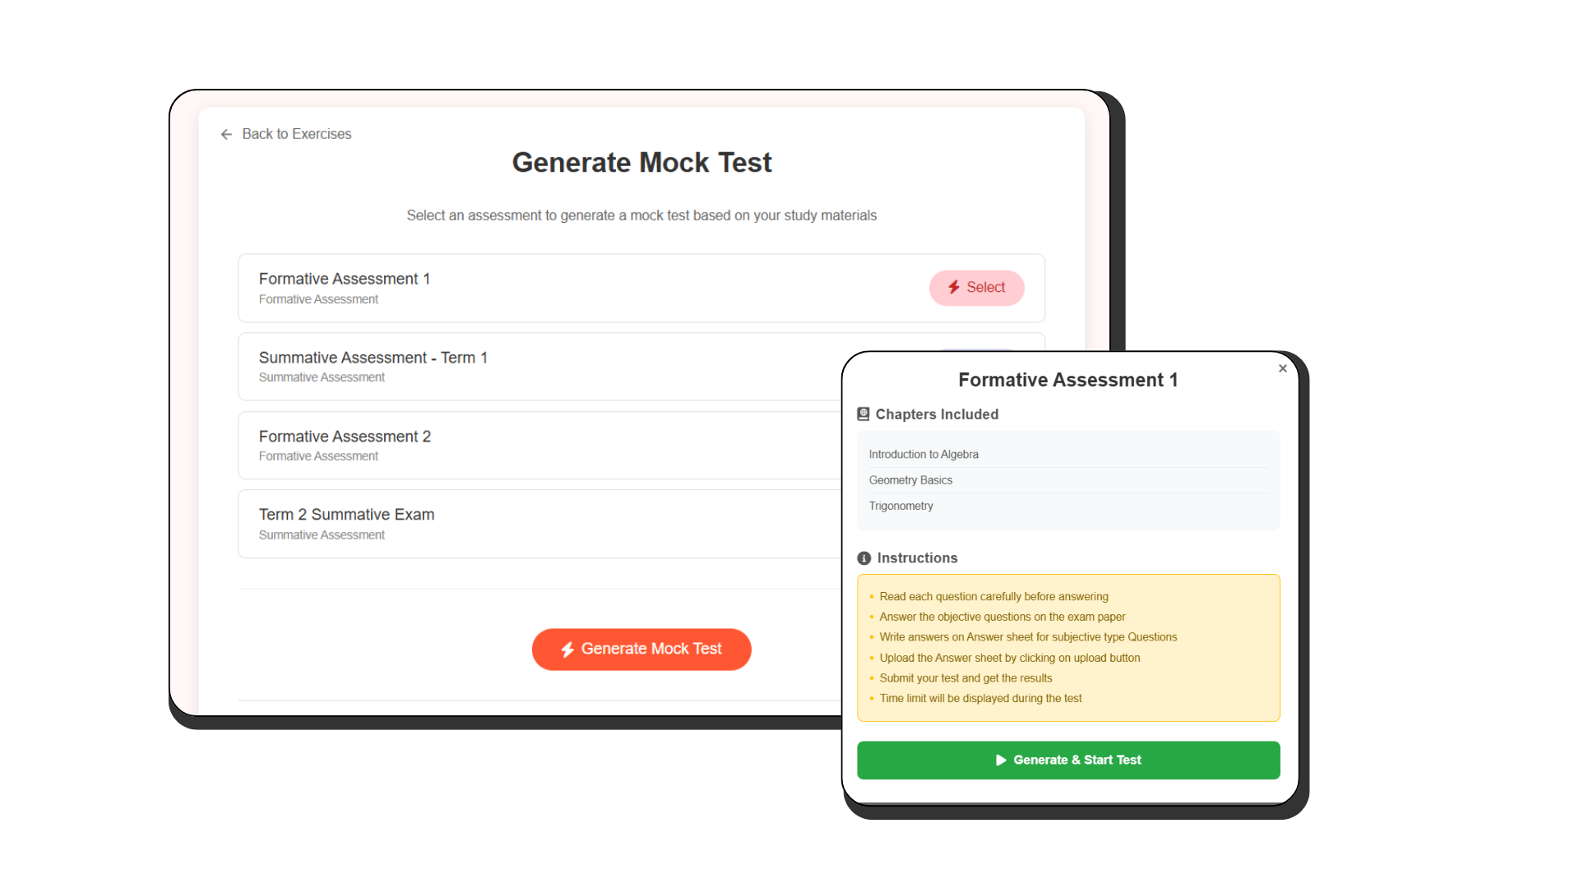Click the info icon beside Instructions
This screenshot has width=1579, height=888.
(x=864, y=557)
